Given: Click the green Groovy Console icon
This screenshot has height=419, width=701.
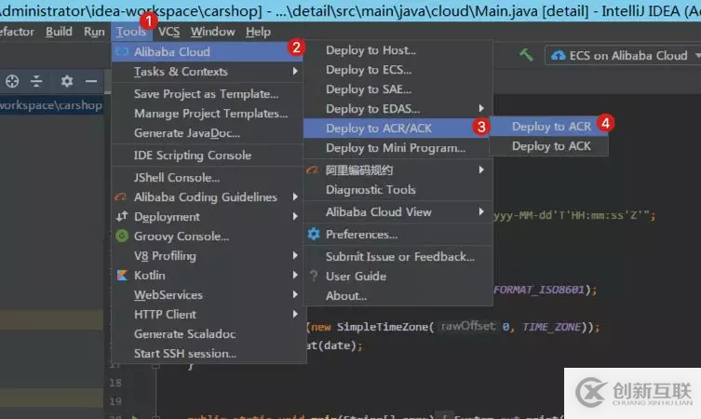Looking at the screenshot, I should pyautogui.click(x=122, y=237).
